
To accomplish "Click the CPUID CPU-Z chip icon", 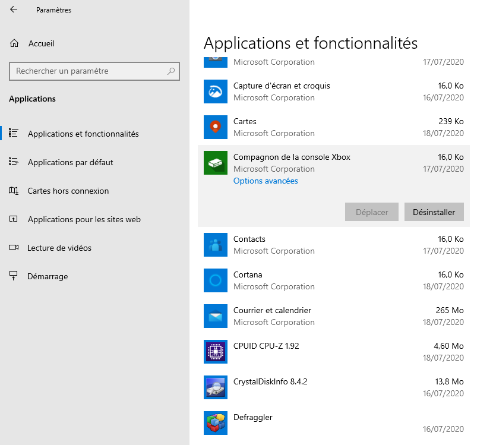I will tap(216, 351).
